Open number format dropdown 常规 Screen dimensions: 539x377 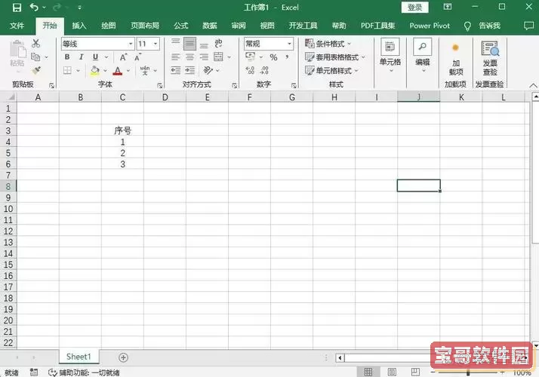(289, 44)
